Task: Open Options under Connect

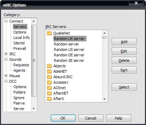Action: tap(20, 32)
